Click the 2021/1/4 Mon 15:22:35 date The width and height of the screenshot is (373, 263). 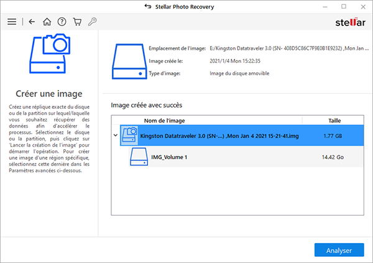(235, 61)
